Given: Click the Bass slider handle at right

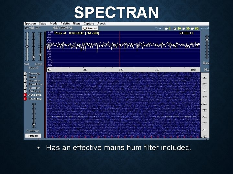Looking at the screenshot, I should (207, 40).
